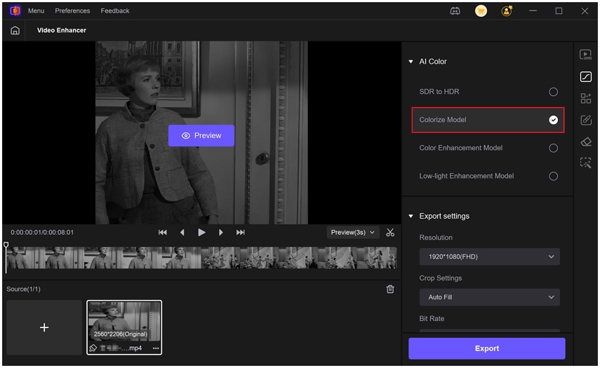Open the Crop Settings Auto Fill dropdown
This screenshot has width=600, height=368.
pyautogui.click(x=489, y=297)
